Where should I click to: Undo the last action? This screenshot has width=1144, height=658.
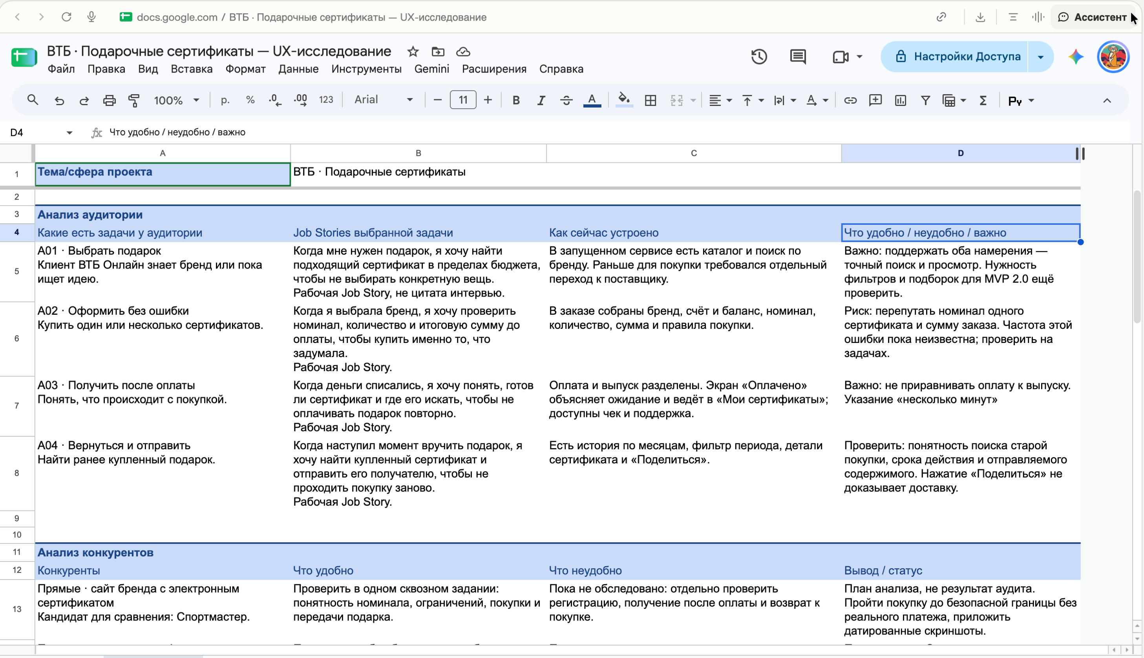[59, 100]
